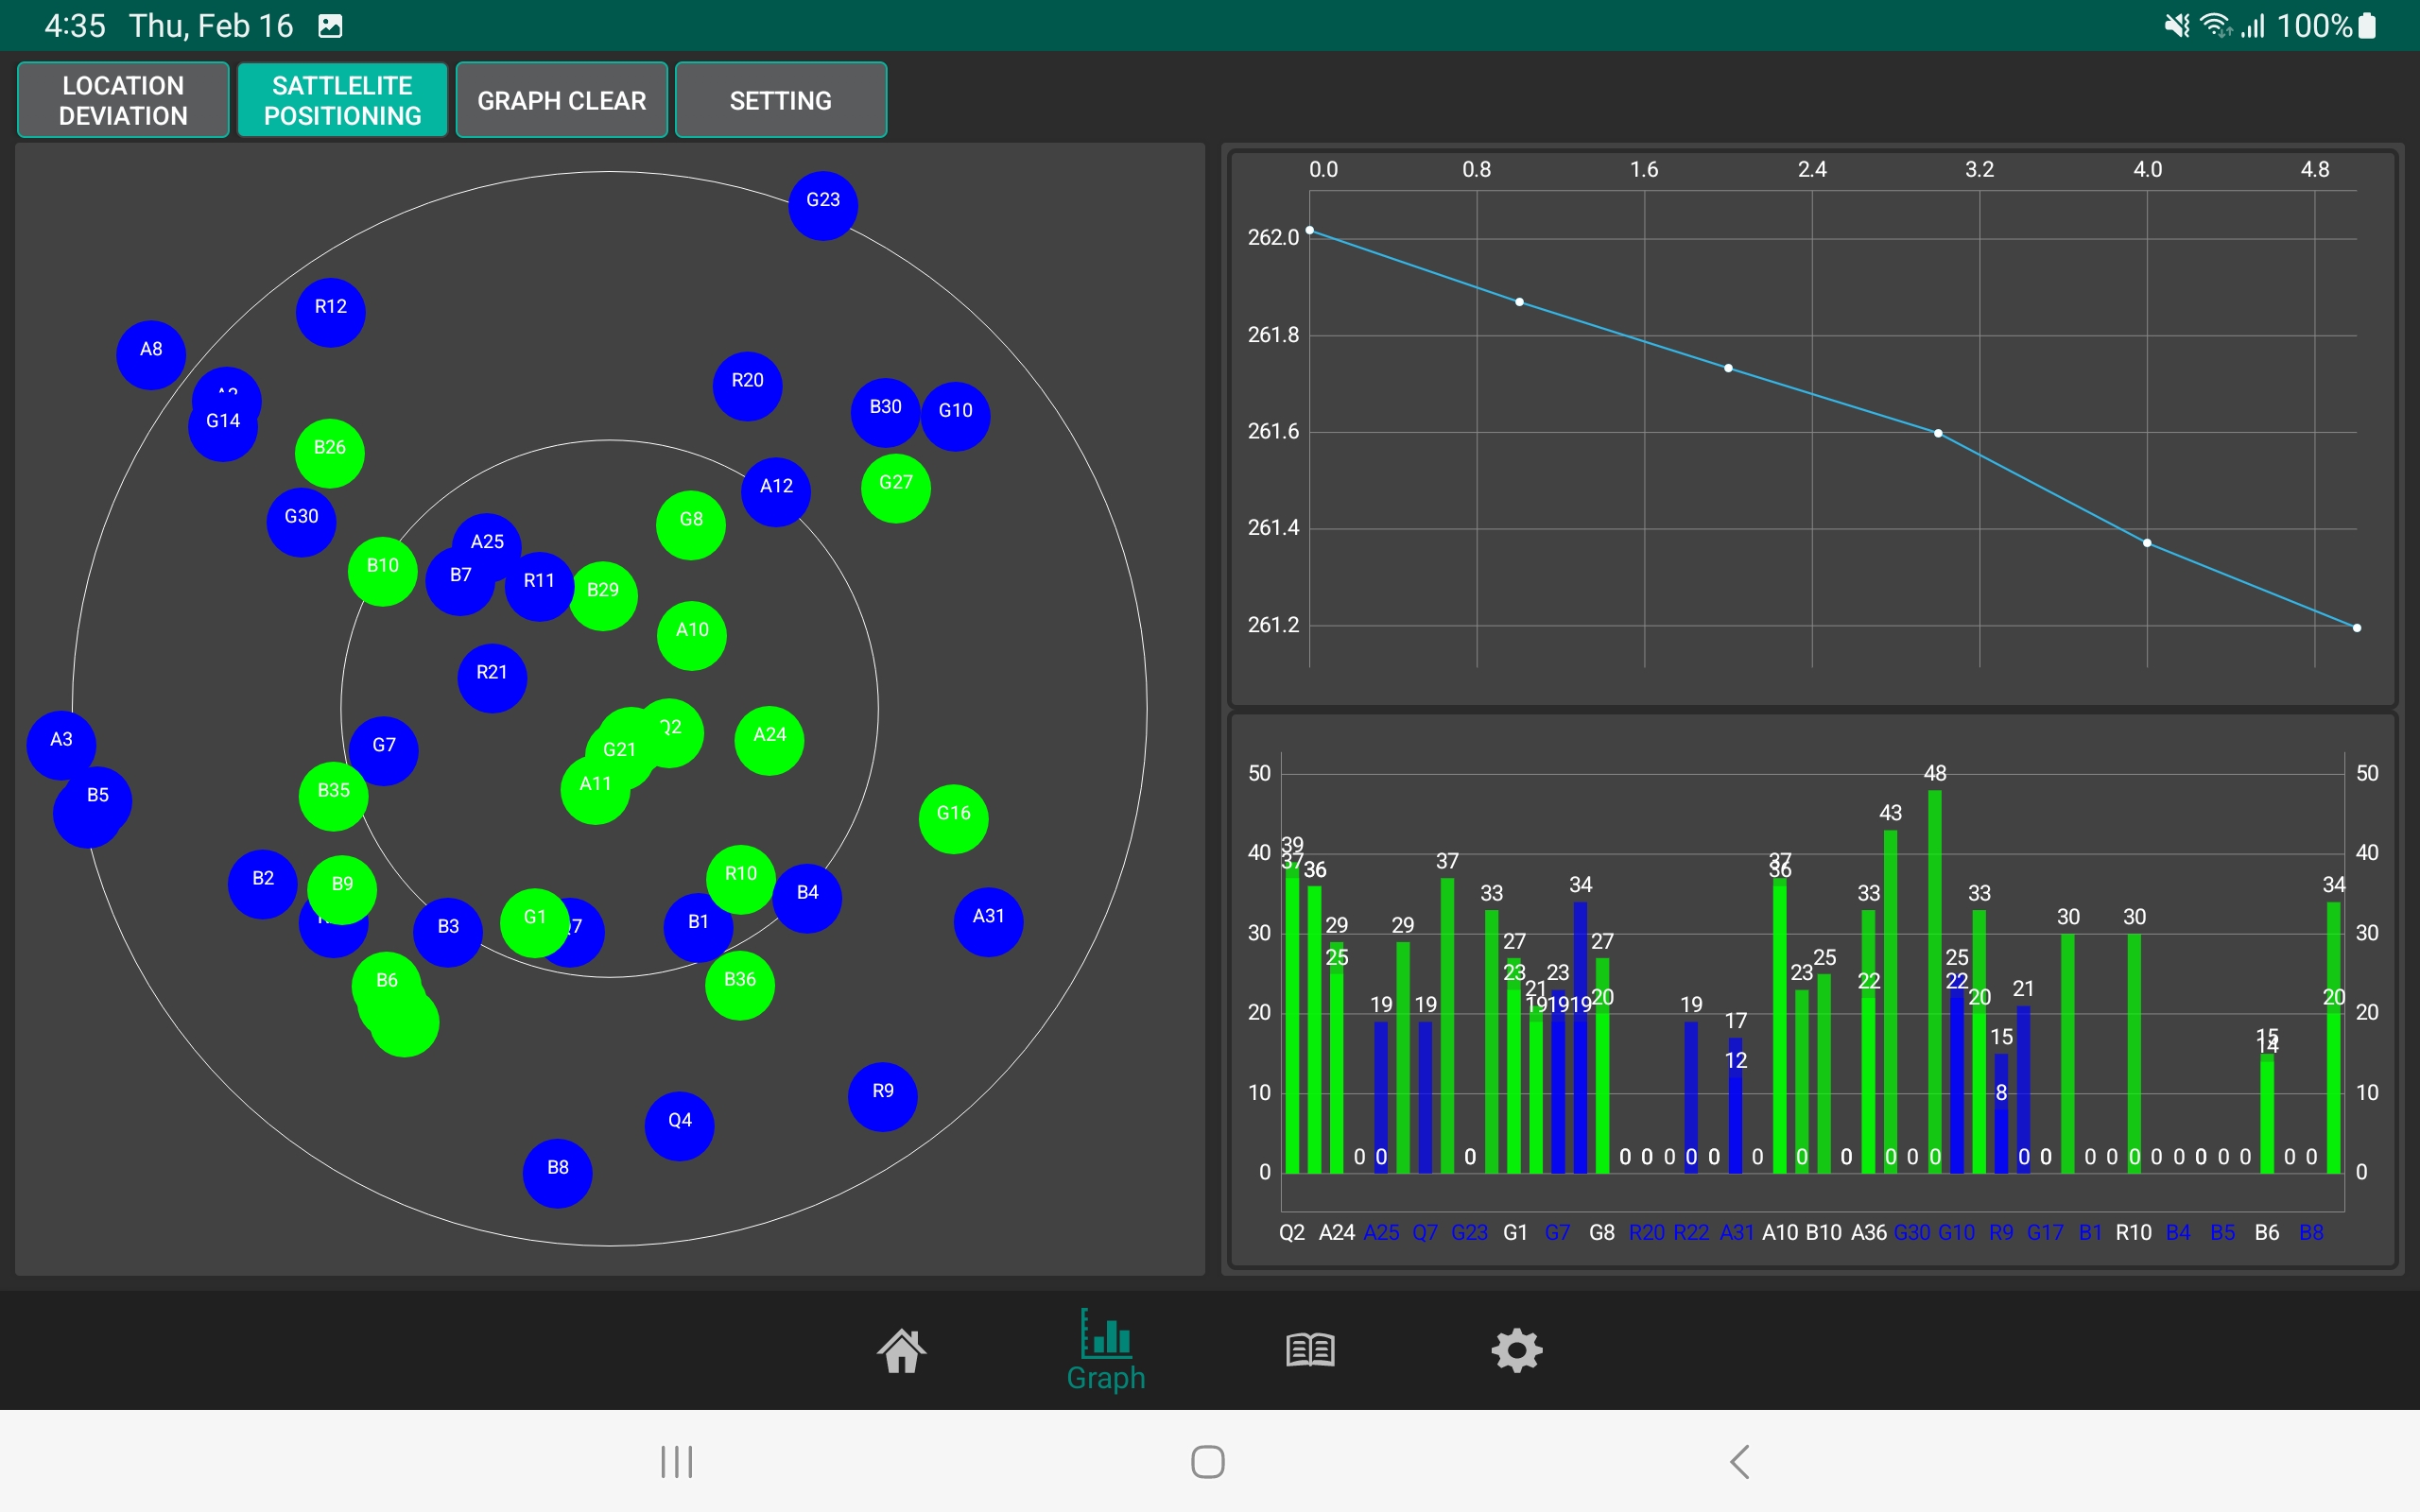This screenshot has width=2420, height=1512.
Task: Tap the Android back arrow
Action: click(1740, 1461)
